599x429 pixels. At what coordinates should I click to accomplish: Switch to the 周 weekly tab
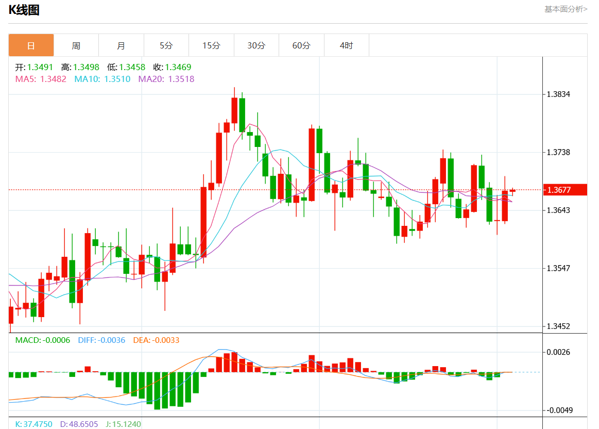tap(76, 45)
